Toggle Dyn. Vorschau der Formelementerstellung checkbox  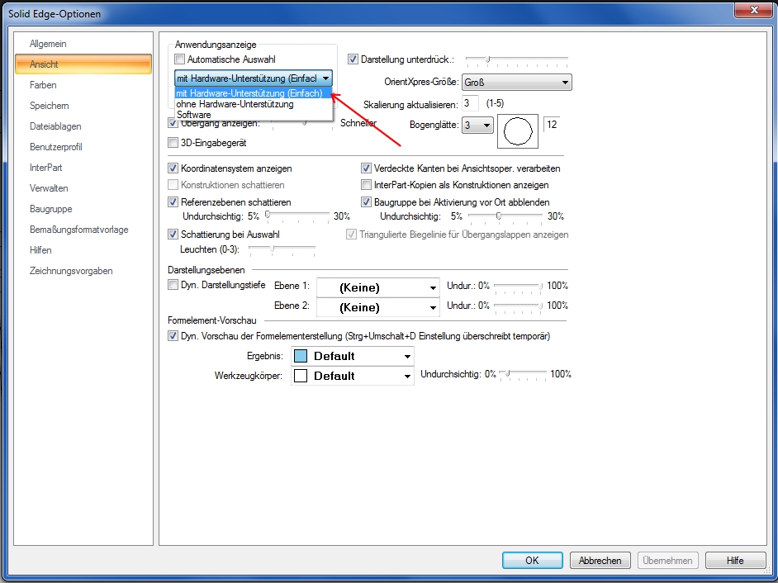pos(173,336)
